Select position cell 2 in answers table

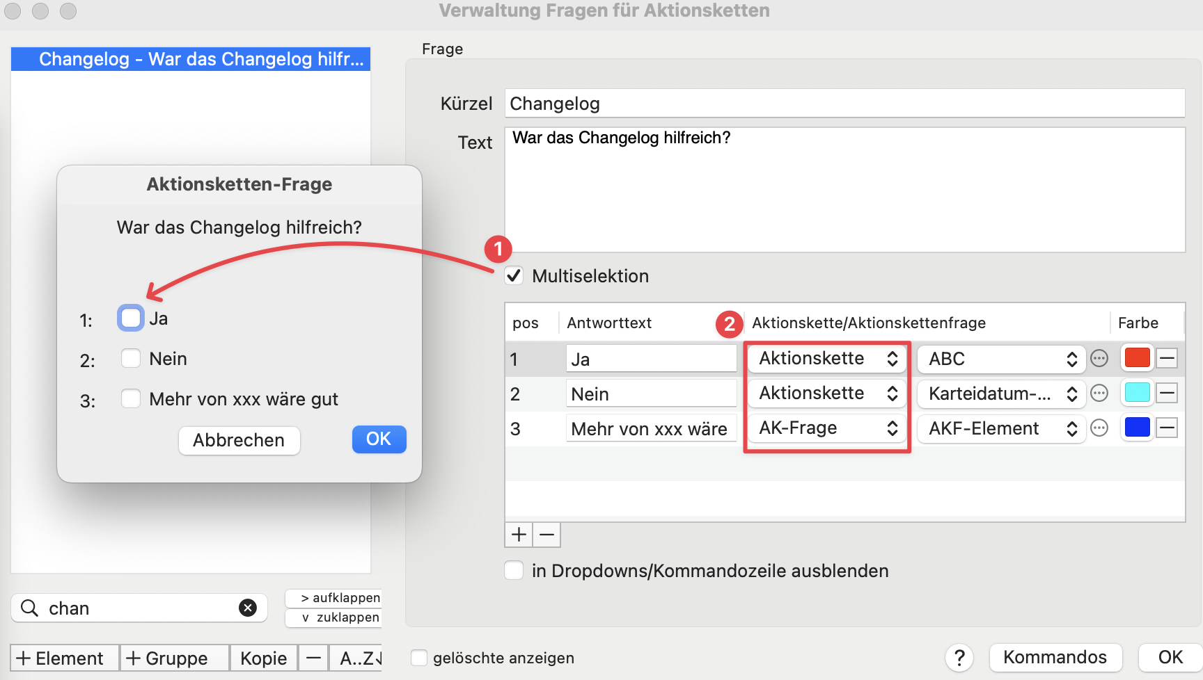point(515,394)
